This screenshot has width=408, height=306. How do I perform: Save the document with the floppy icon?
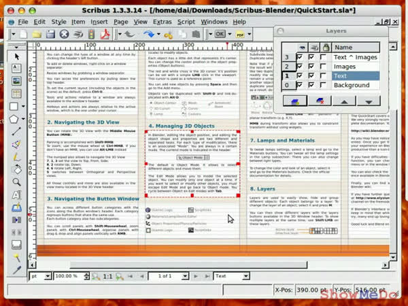pyautogui.click(x=50, y=35)
